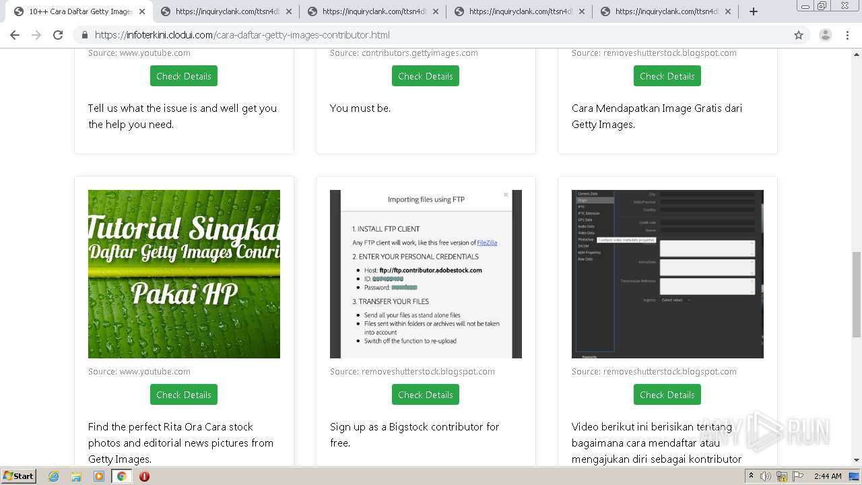The width and height of the screenshot is (862, 485).
Task: Go back to the previous page
Action: point(15,35)
